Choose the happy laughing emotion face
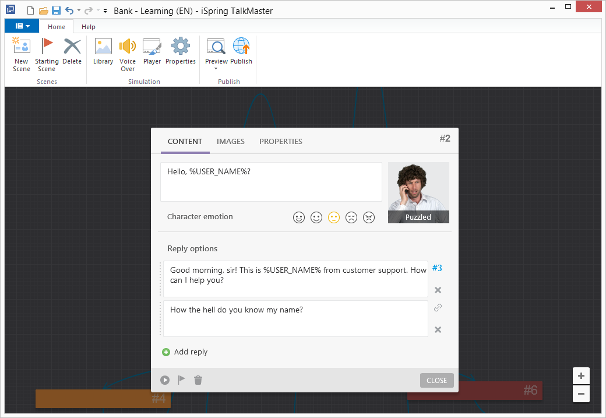The image size is (606, 418). (299, 217)
